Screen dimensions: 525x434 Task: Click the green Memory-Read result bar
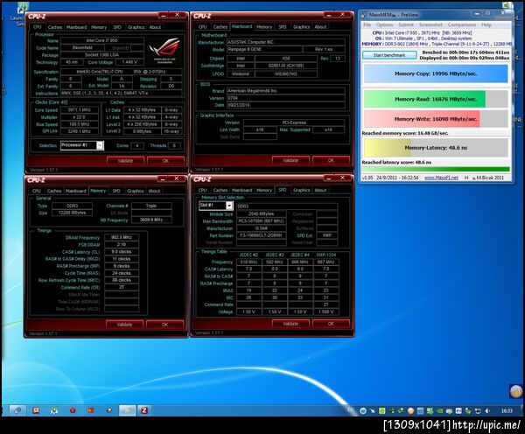pyautogui.click(x=436, y=99)
